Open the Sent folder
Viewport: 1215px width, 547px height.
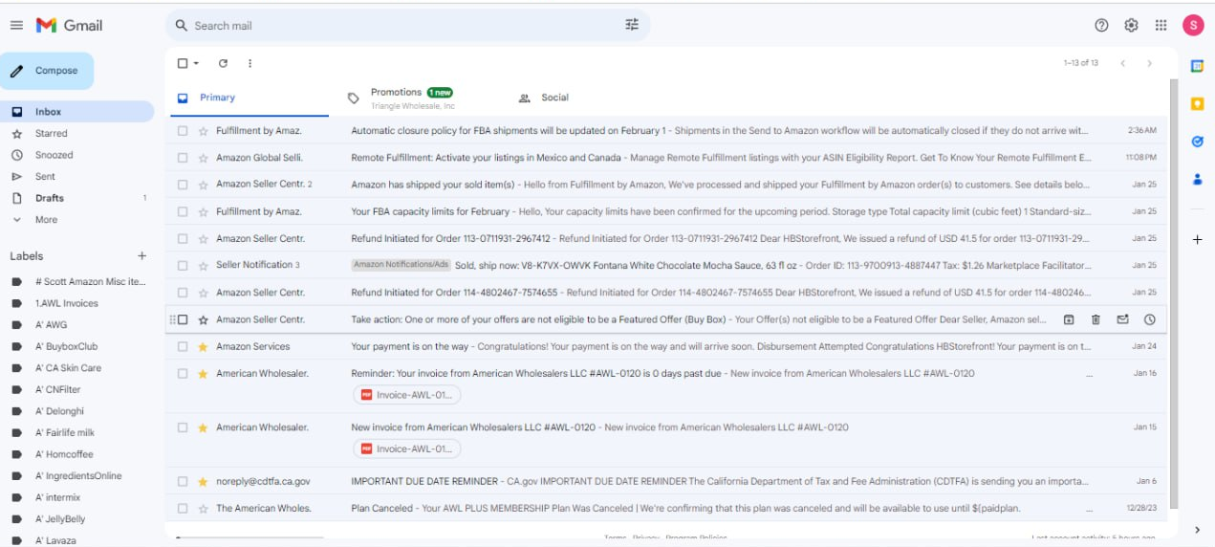click(76, 177)
